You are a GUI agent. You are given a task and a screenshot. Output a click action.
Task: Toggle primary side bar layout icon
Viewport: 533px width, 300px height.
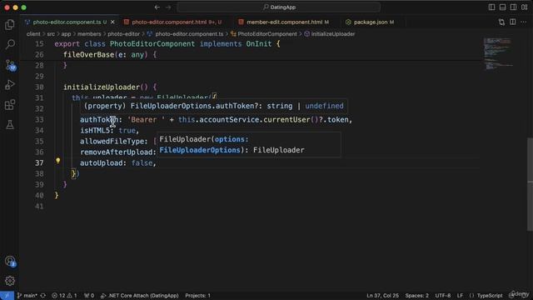click(491, 7)
